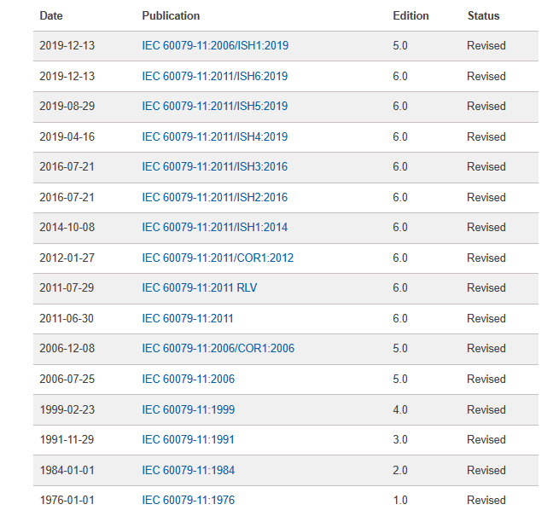The height and width of the screenshot is (516, 559).
Task: Open the IEC 60079-11:1984 publication
Action: [x=188, y=471]
